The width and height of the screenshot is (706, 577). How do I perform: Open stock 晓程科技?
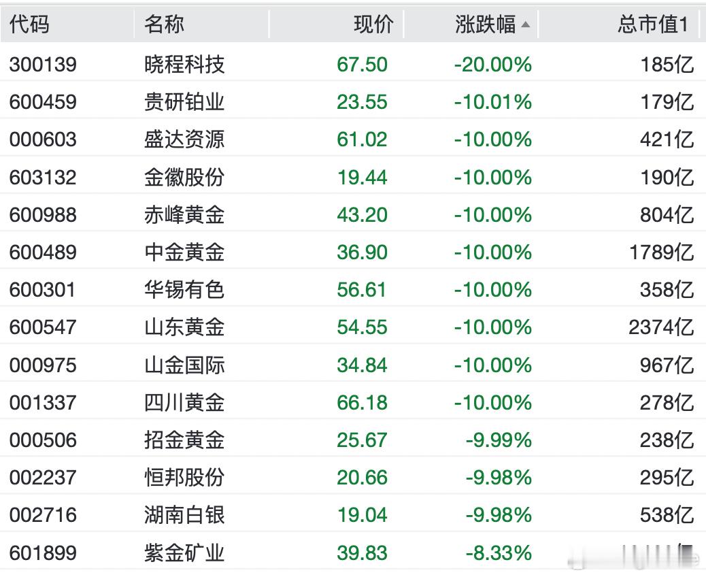click(x=184, y=65)
